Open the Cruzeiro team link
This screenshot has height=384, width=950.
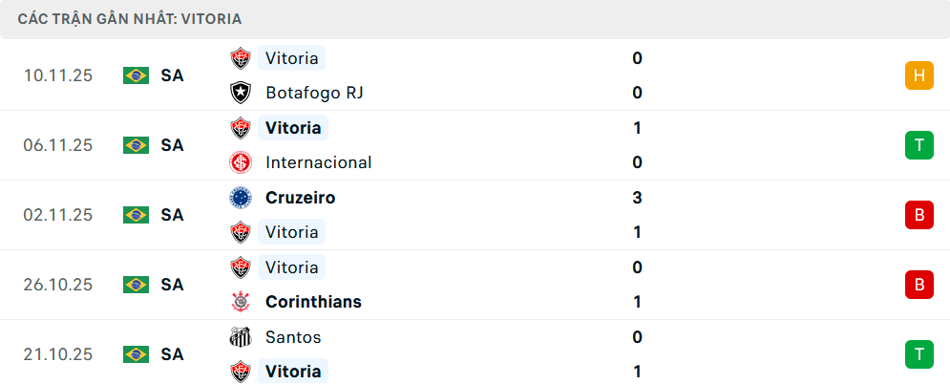point(301,198)
